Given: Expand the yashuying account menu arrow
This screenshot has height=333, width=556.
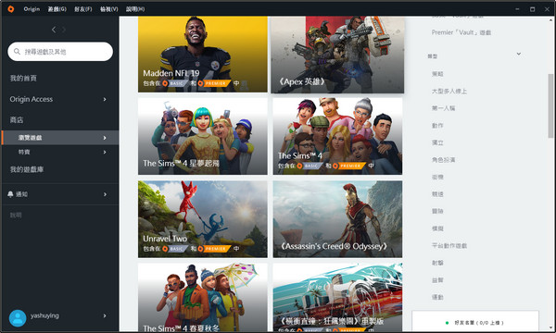Looking at the screenshot, I should click(x=105, y=315).
